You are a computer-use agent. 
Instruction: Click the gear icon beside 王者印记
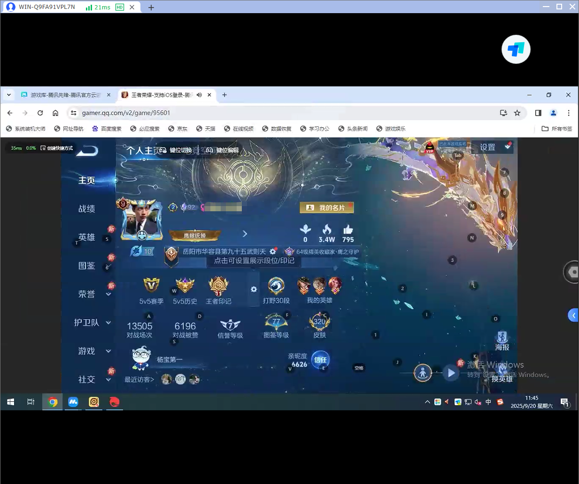(254, 289)
